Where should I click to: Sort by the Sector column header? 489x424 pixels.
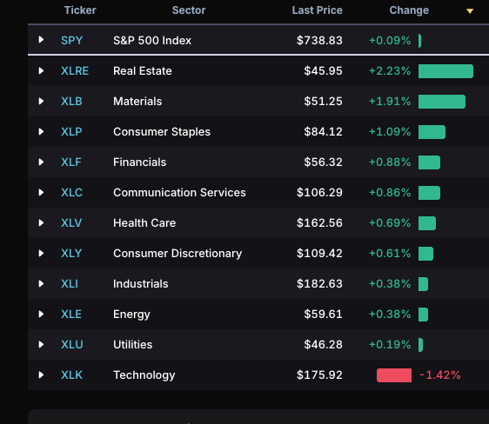coord(189,10)
